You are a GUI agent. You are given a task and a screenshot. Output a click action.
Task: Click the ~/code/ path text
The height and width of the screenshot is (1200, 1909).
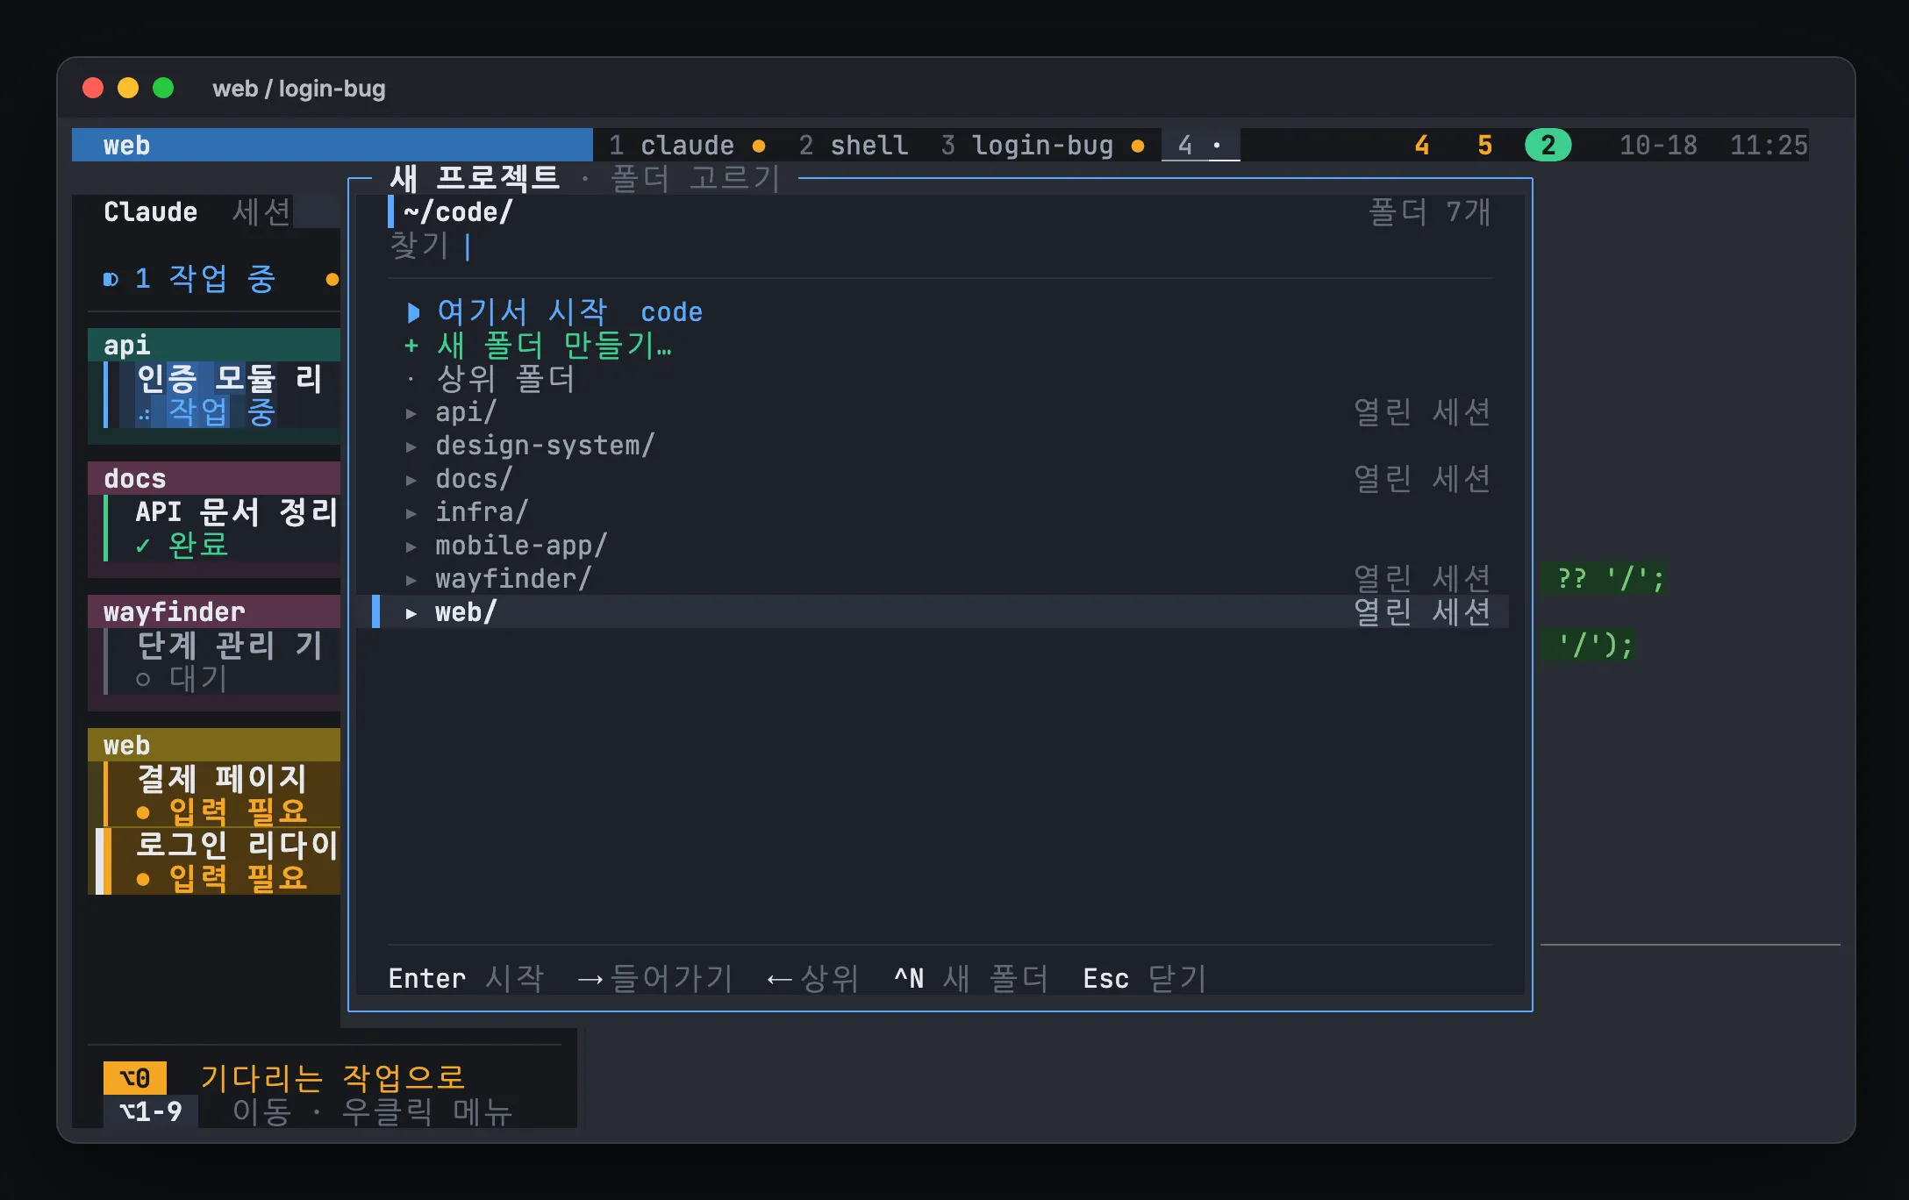point(458,211)
